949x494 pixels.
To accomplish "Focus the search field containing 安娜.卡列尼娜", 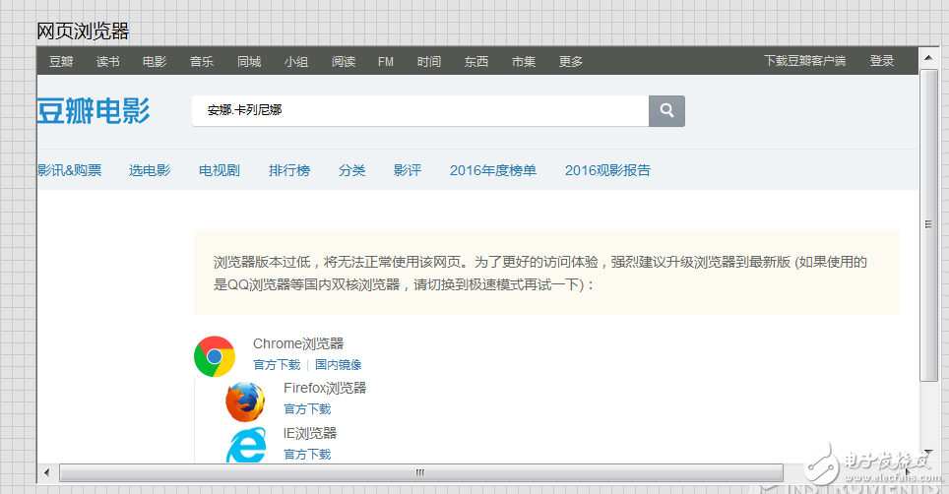I will (x=420, y=110).
